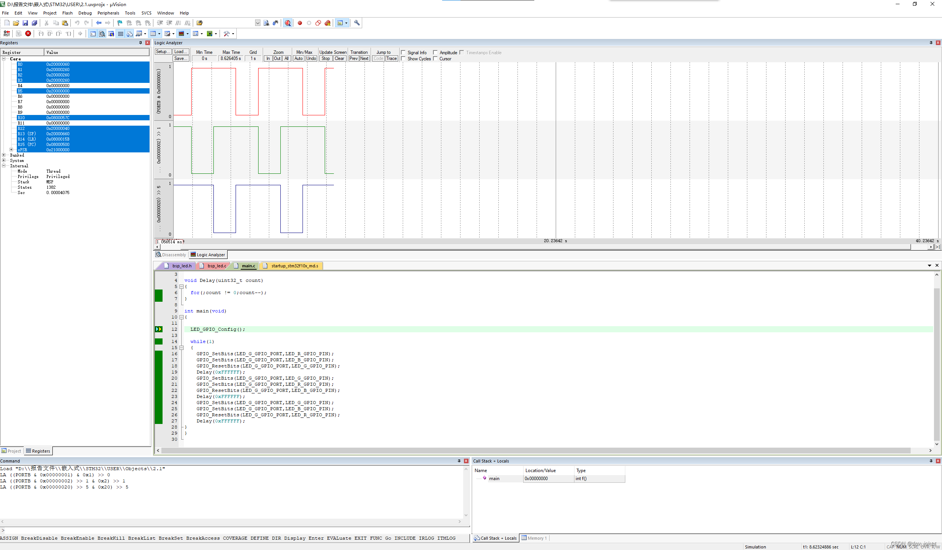Expand the Banked register group
This screenshot has height=550, width=942.
[4, 155]
